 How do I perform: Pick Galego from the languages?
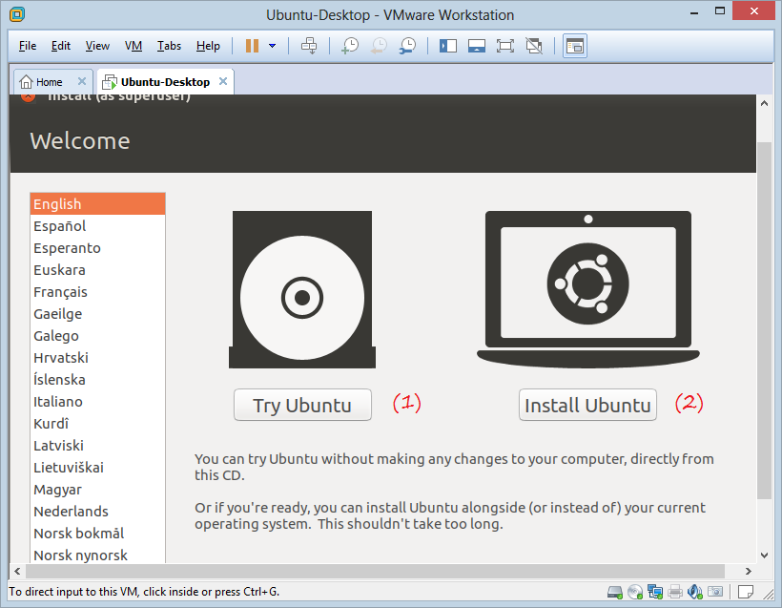pyautogui.click(x=97, y=336)
